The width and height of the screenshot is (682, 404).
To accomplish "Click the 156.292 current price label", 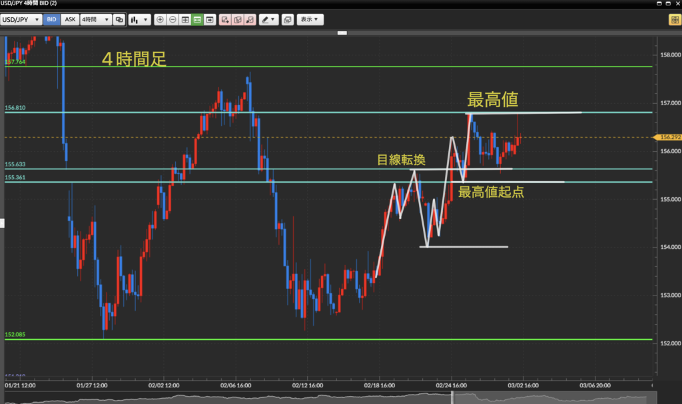I will tap(667, 138).
